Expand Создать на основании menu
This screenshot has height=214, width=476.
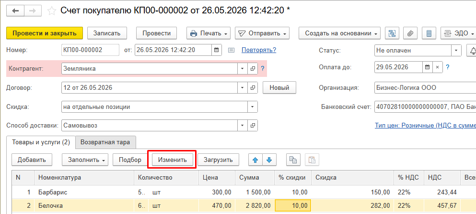[339, 33]
